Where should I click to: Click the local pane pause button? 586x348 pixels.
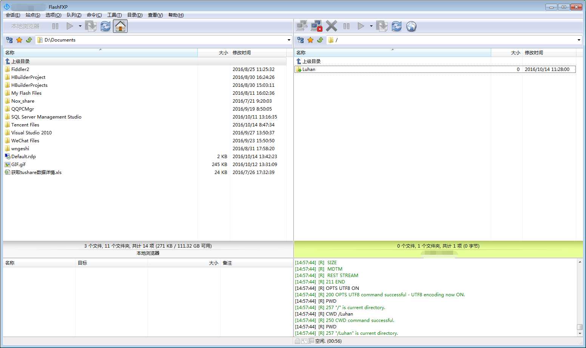[55, 26]
